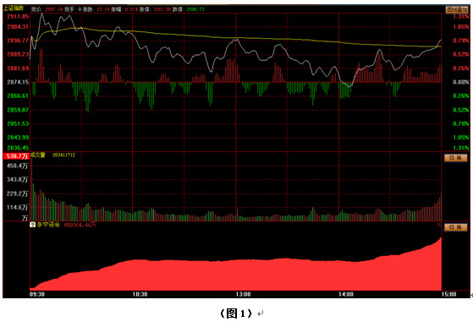Click the 切换 button in the bottom indicator panel
Screen dimensions: 473x327
(455, 227)
